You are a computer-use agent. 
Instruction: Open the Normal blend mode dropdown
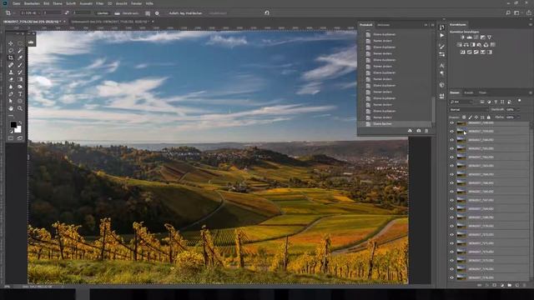[x=469, y=109]
